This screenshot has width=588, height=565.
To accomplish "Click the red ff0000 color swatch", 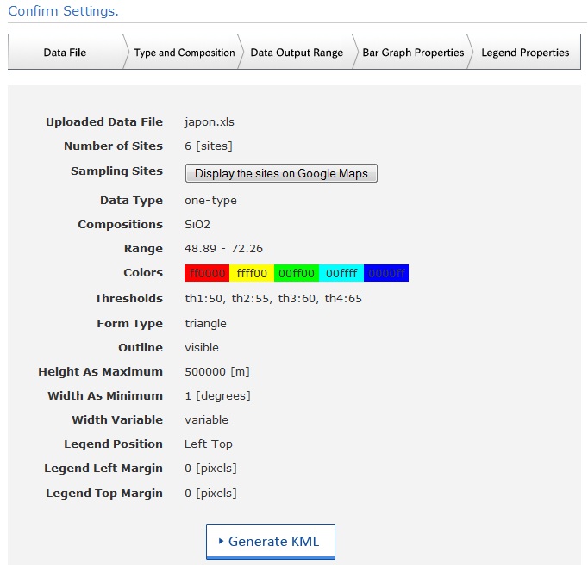I will (x=207, y=273).
